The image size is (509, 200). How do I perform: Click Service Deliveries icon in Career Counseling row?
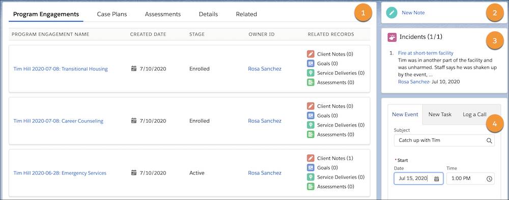coord(310,125)
